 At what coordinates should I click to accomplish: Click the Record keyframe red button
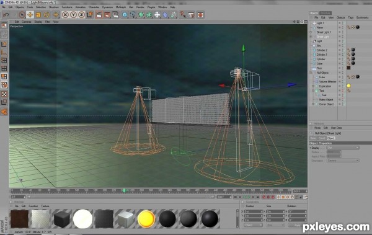coord(264,197)
